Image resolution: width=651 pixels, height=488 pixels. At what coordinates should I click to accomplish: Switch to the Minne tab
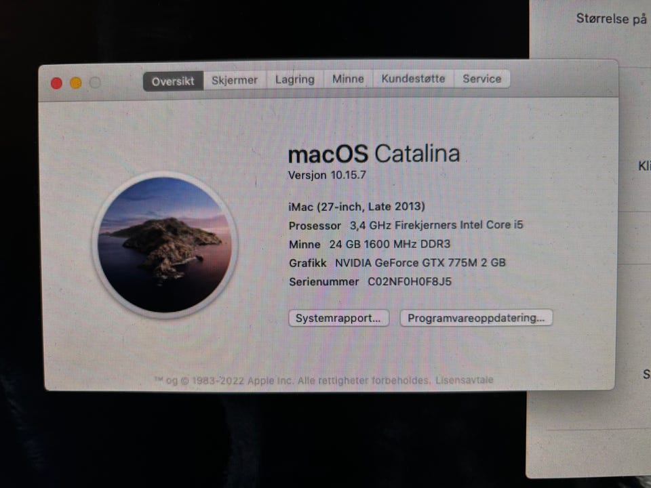(348, 79)
